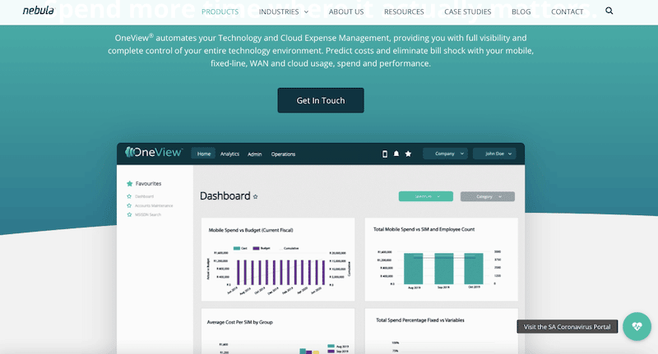Click Average Cost Per SIM by Group title
The image size is (658, 354).
click(239, 322)
